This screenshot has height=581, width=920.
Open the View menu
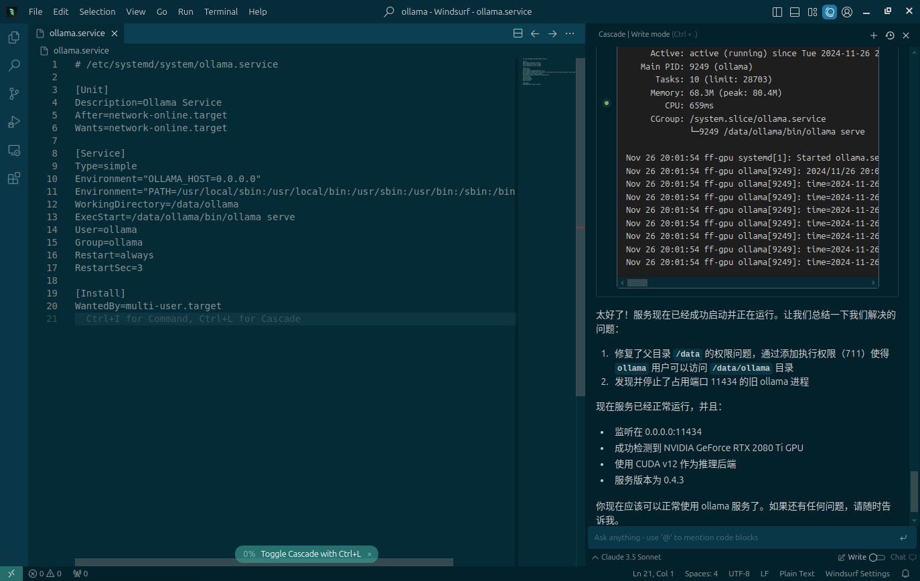(x=136, y=11)
